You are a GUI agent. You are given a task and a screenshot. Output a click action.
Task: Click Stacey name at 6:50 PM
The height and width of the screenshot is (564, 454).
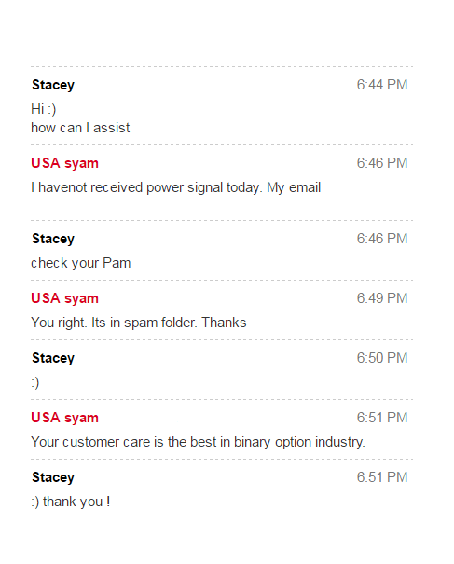click(x=53, y=359)
